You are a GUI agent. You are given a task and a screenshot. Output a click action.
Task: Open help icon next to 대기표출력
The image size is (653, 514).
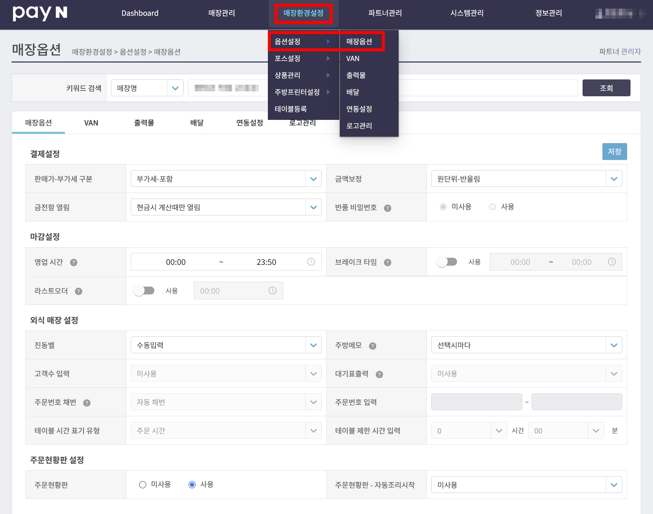pos(380,374)
